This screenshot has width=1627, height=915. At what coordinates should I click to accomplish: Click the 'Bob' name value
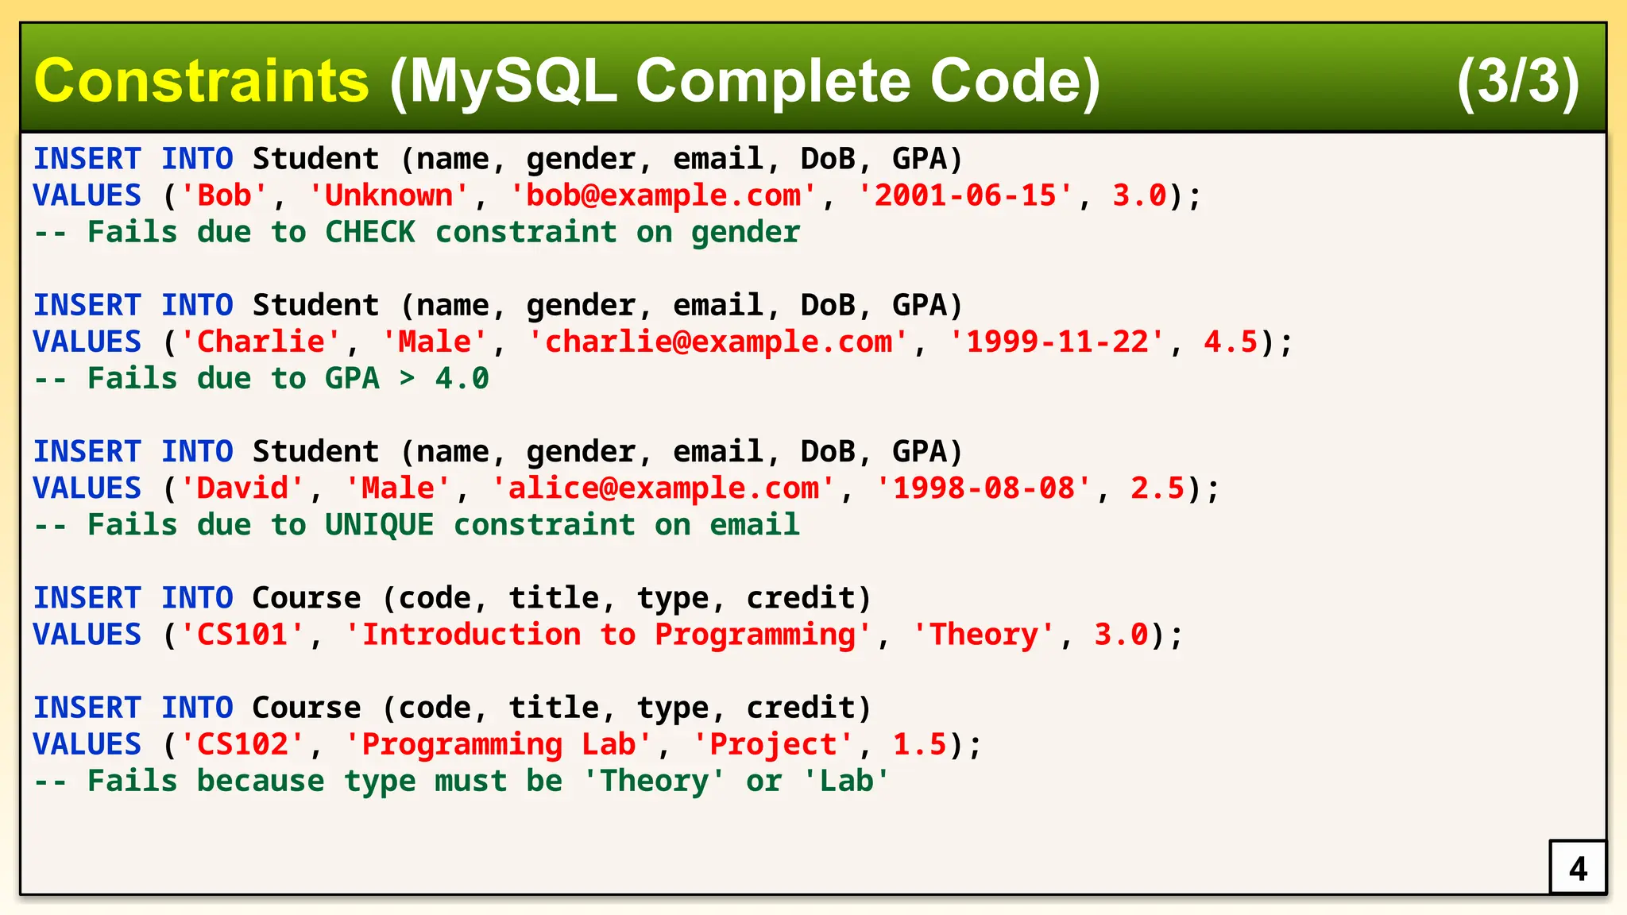(x=225, y=195)
